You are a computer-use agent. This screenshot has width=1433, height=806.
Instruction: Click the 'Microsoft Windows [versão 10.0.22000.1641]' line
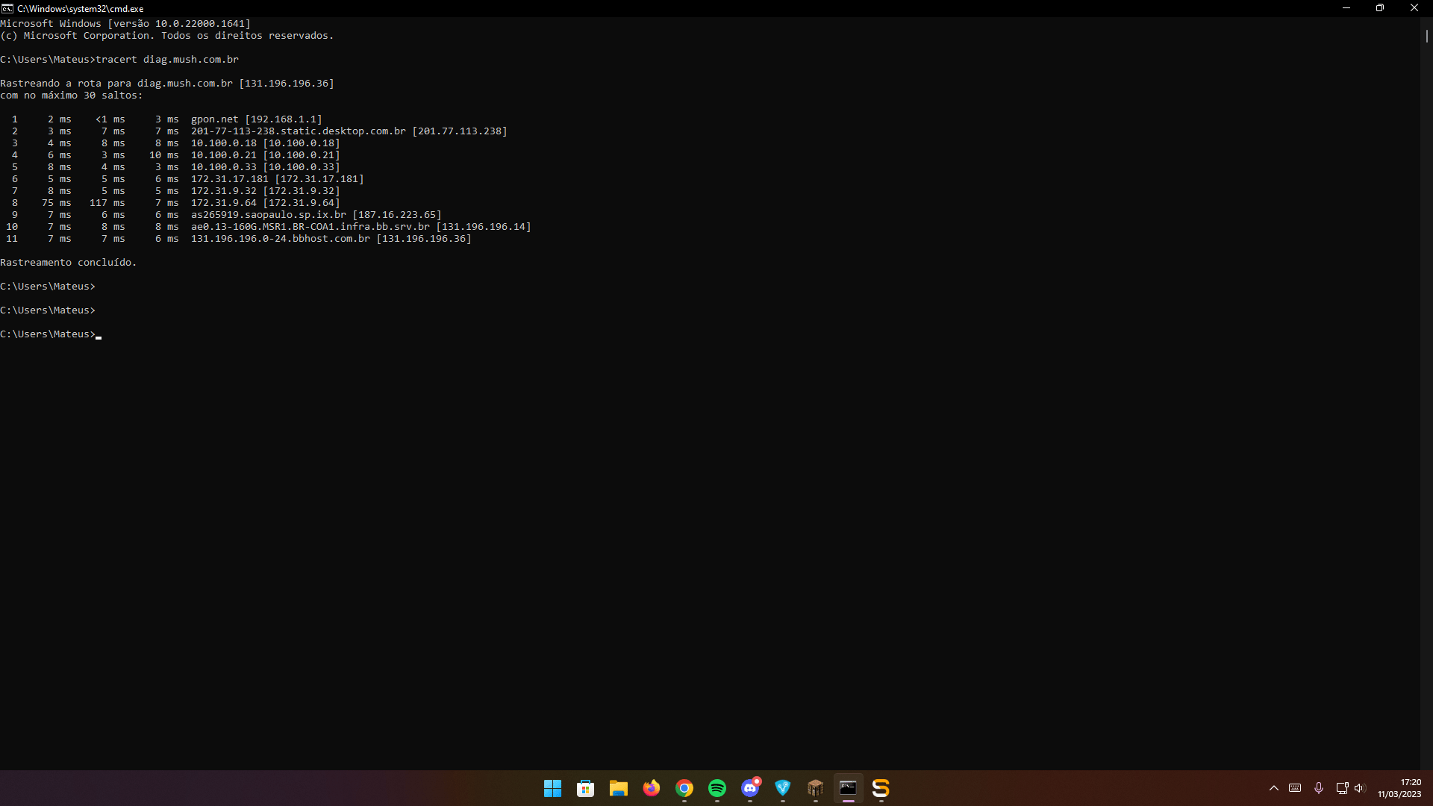(x=125, y=23)
